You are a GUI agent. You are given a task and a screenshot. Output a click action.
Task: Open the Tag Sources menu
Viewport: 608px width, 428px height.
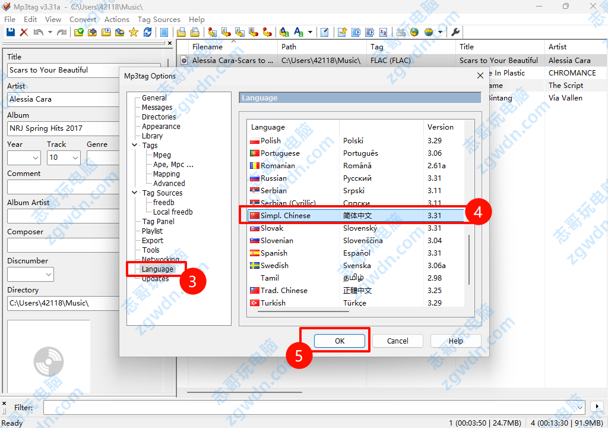point(159,19)
